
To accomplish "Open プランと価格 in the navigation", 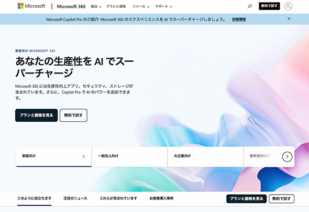I will click(x=116, y=6).
